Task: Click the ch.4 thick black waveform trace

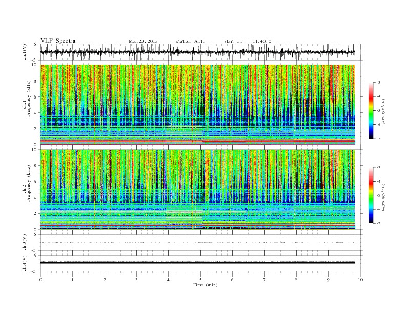Action: (x=197, y=263)
